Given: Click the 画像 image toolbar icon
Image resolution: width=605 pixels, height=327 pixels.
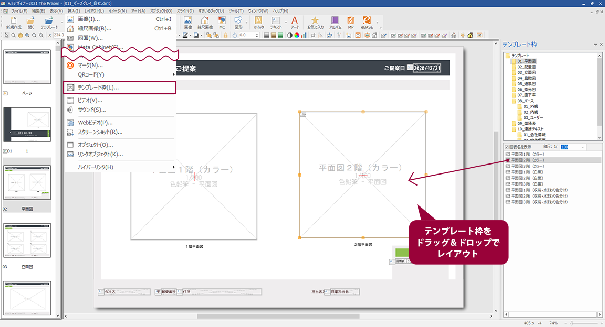Looking at the screenshot, I should 188,23.
